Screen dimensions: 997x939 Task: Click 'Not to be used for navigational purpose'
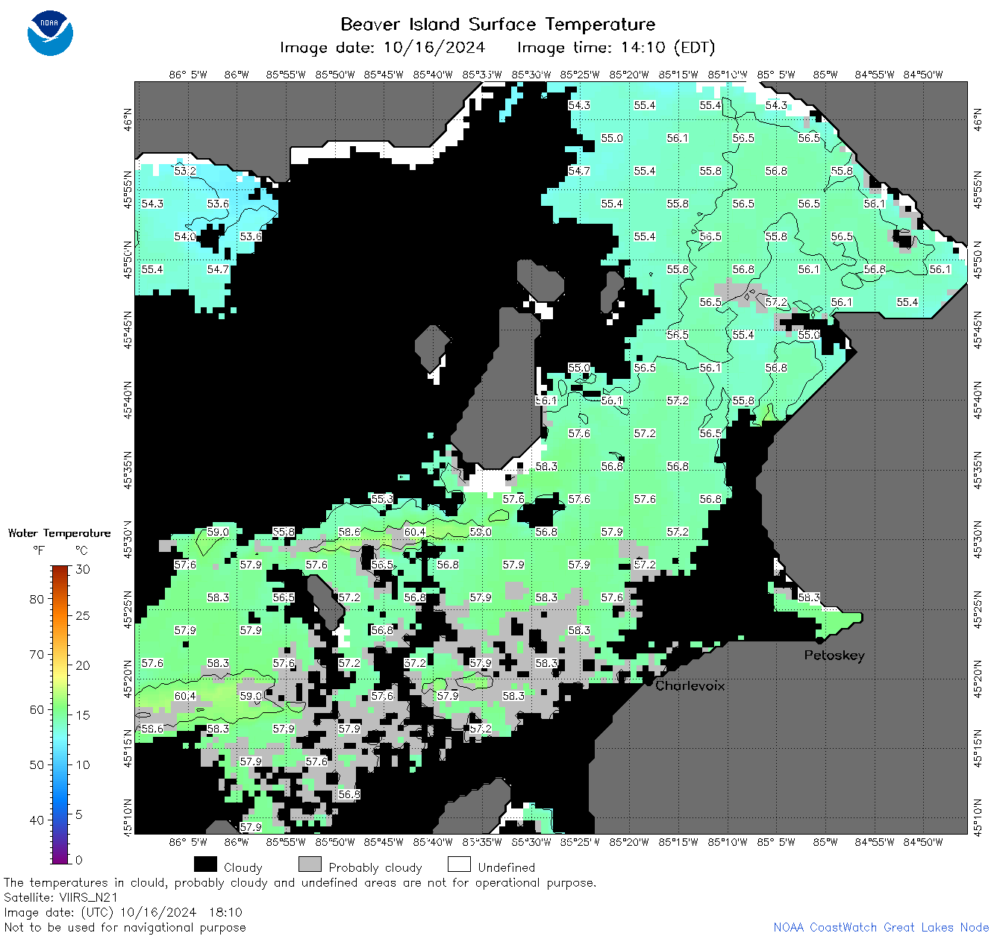tap(125, 927)
